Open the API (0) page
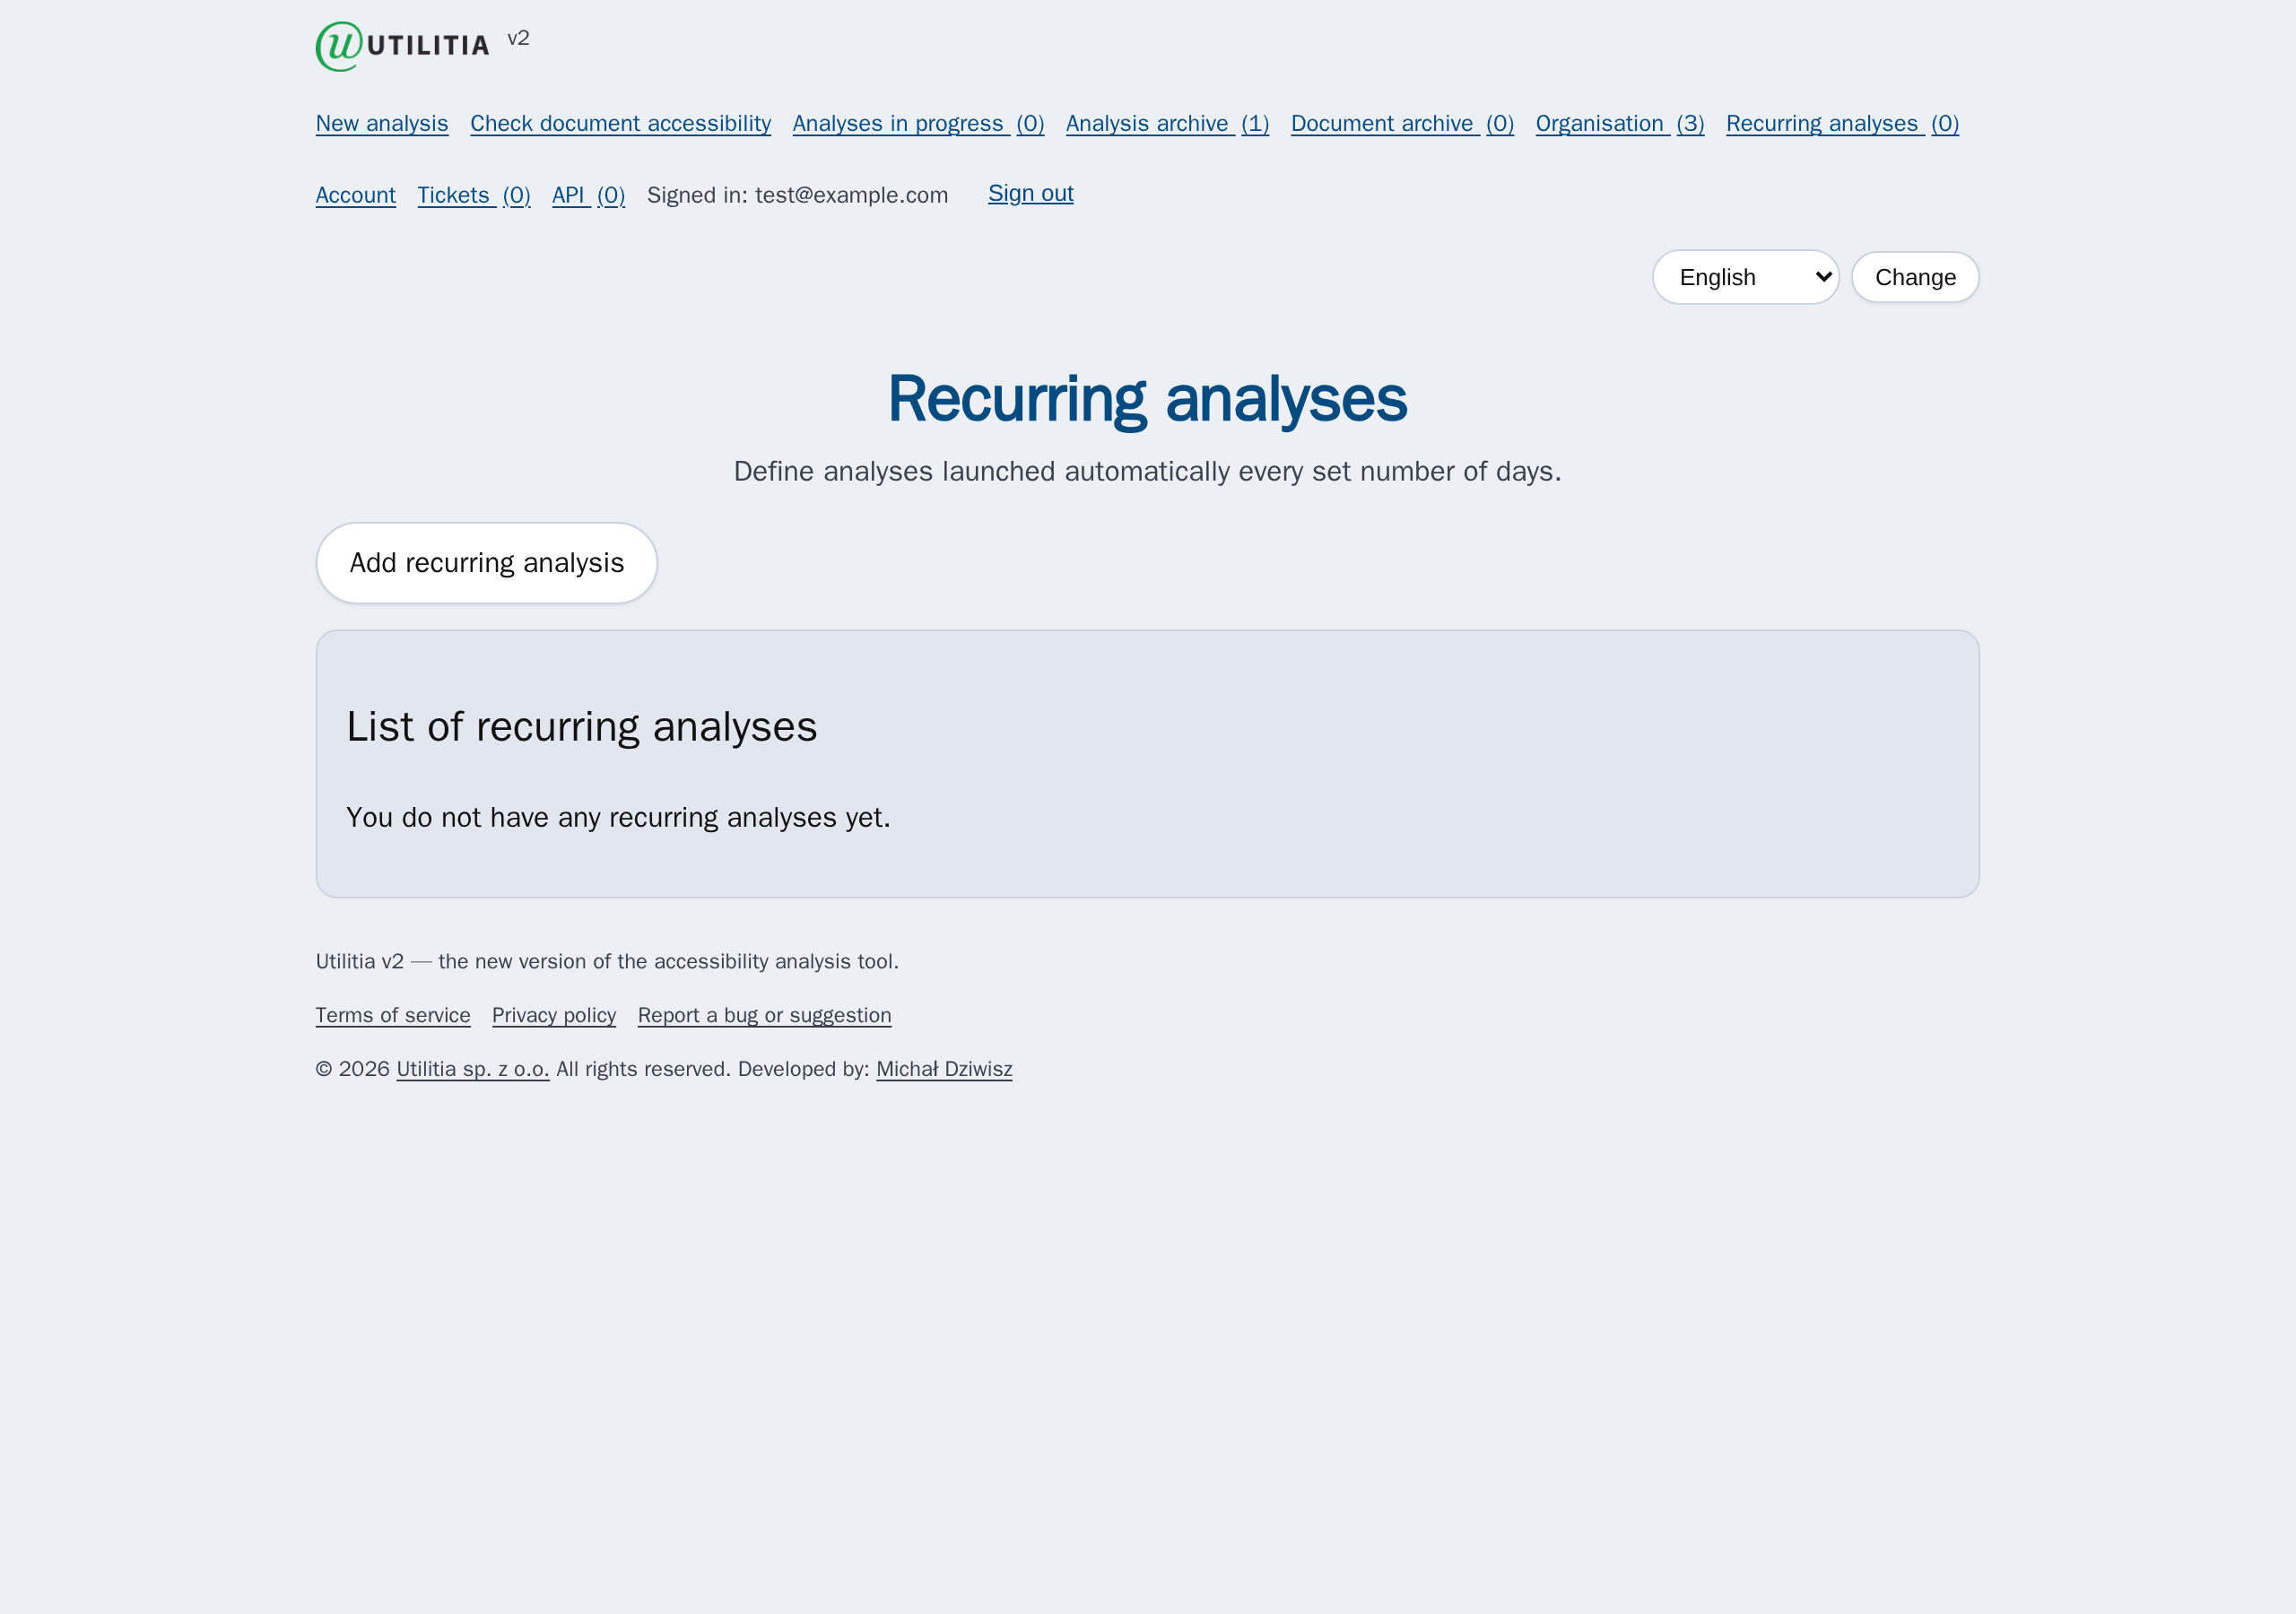 pyautogui.click(x=588, y=195)
